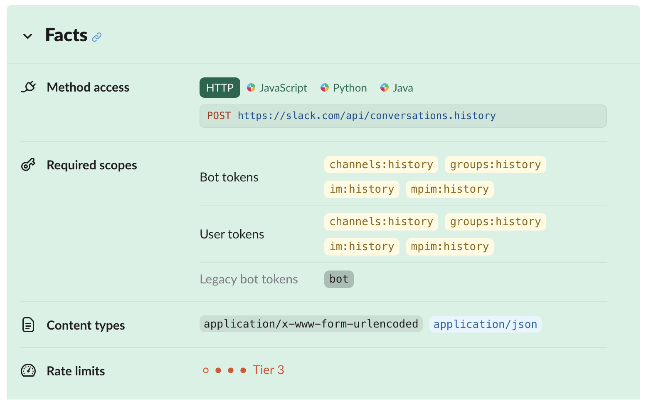The height and width of the screenshot is (412, 651).
Task: Click the User tokens label
Action: pos(232,234)
